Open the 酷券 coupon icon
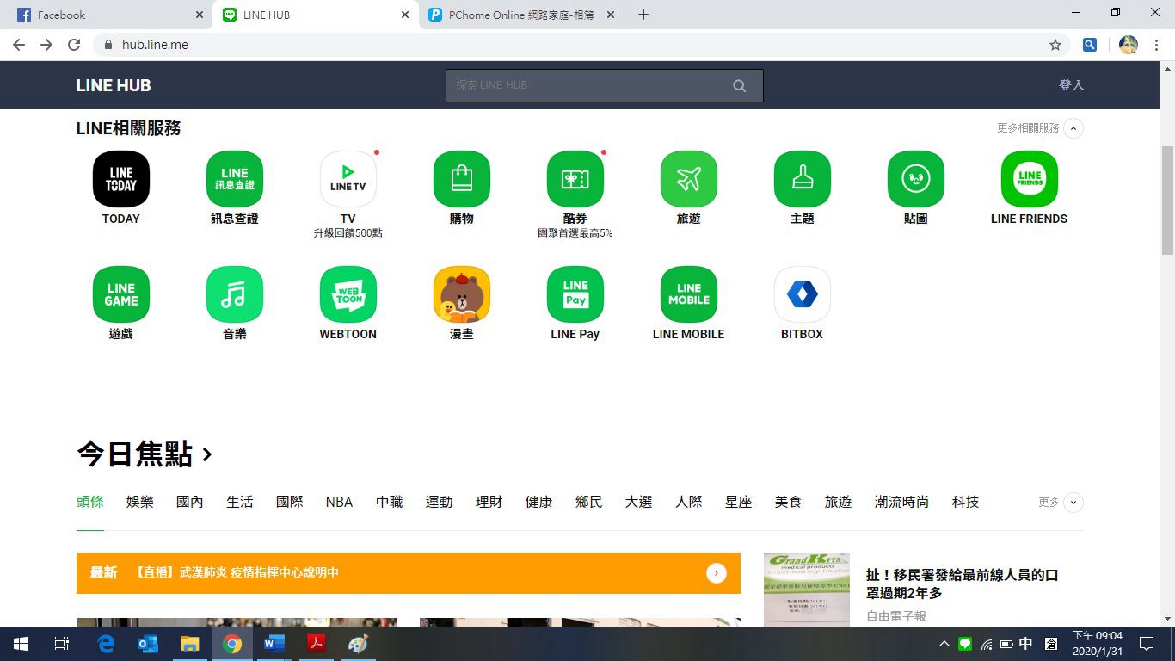Image resolution: width=1175 pixels, height=661 pixels. (575, 179)
